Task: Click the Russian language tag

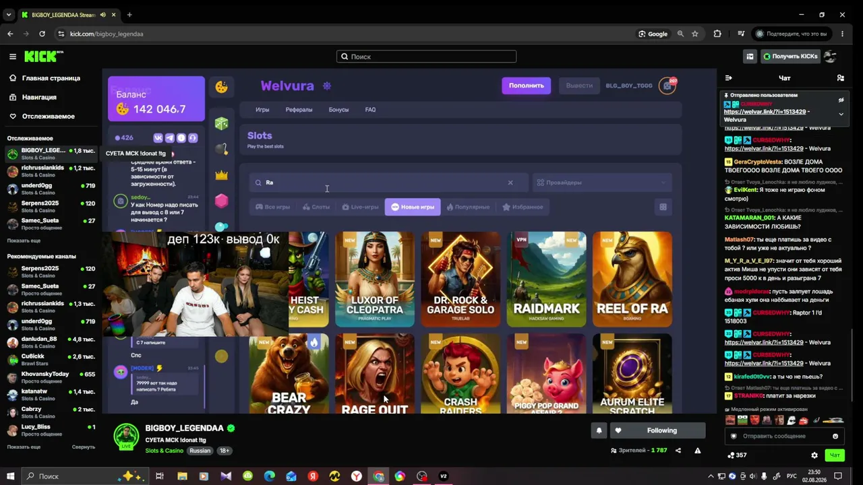Action: (200, 451)
